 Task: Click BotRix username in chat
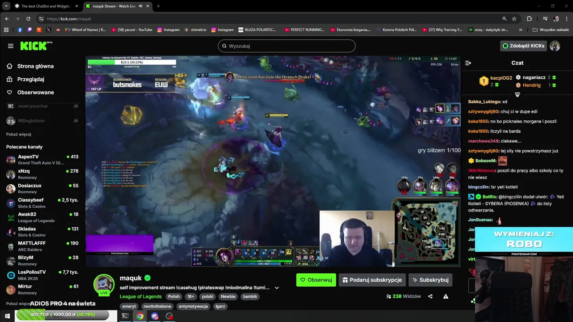490,197
